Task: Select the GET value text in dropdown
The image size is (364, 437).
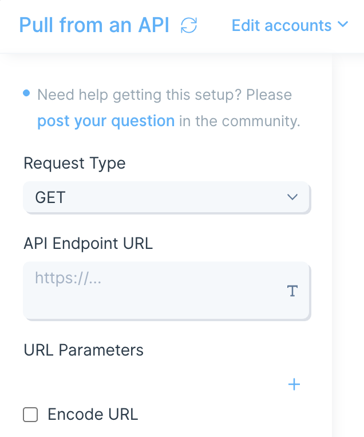Action: pos(50,197)
